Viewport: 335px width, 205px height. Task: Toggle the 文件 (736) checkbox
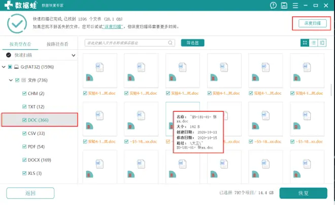click(17, 80)
